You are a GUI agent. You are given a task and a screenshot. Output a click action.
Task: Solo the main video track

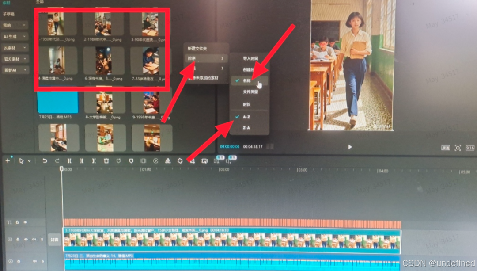point(42,240)
